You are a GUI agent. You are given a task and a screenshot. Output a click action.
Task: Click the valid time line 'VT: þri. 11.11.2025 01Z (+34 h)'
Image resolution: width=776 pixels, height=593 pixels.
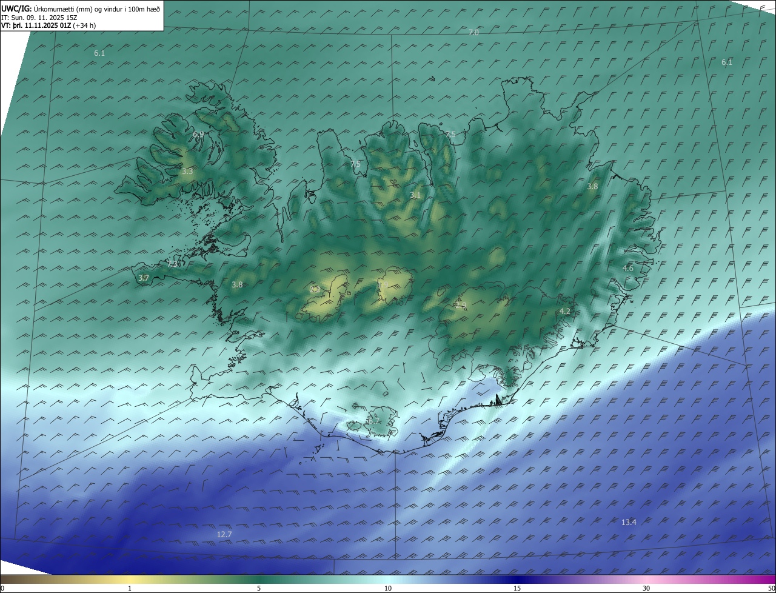(48, 25)
